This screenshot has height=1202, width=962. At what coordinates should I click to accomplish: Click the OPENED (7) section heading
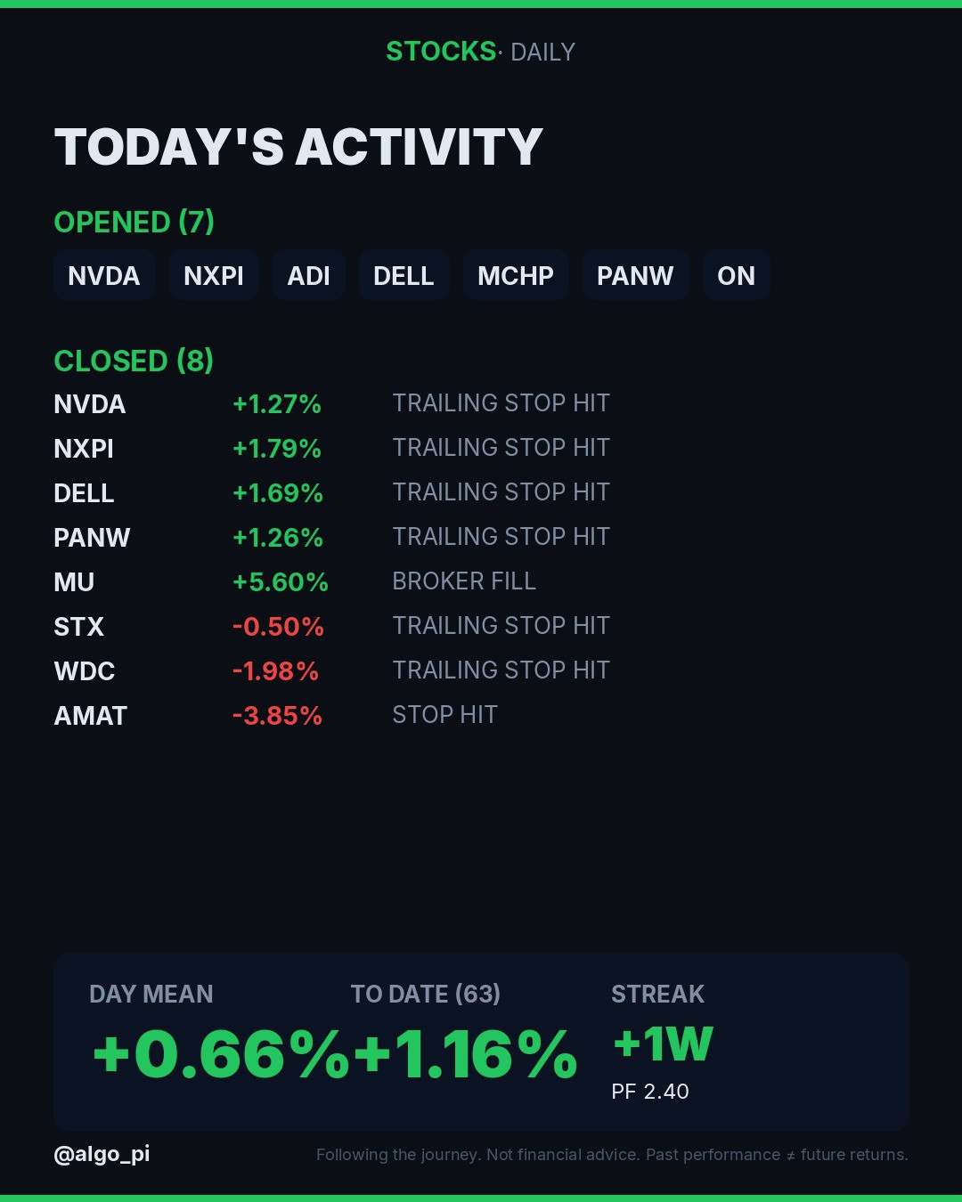[135, 222]
